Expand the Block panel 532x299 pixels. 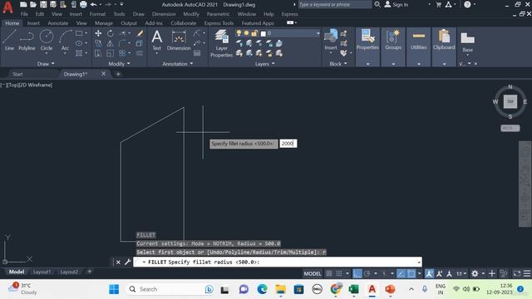[338, 63]
